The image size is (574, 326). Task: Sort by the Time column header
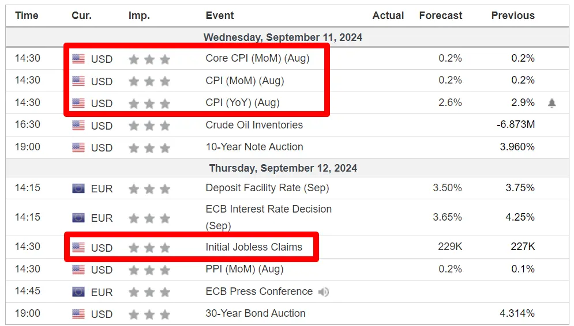(27, 16)
